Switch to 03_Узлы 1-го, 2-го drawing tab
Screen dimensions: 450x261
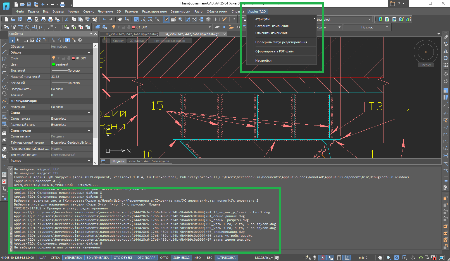132,34
